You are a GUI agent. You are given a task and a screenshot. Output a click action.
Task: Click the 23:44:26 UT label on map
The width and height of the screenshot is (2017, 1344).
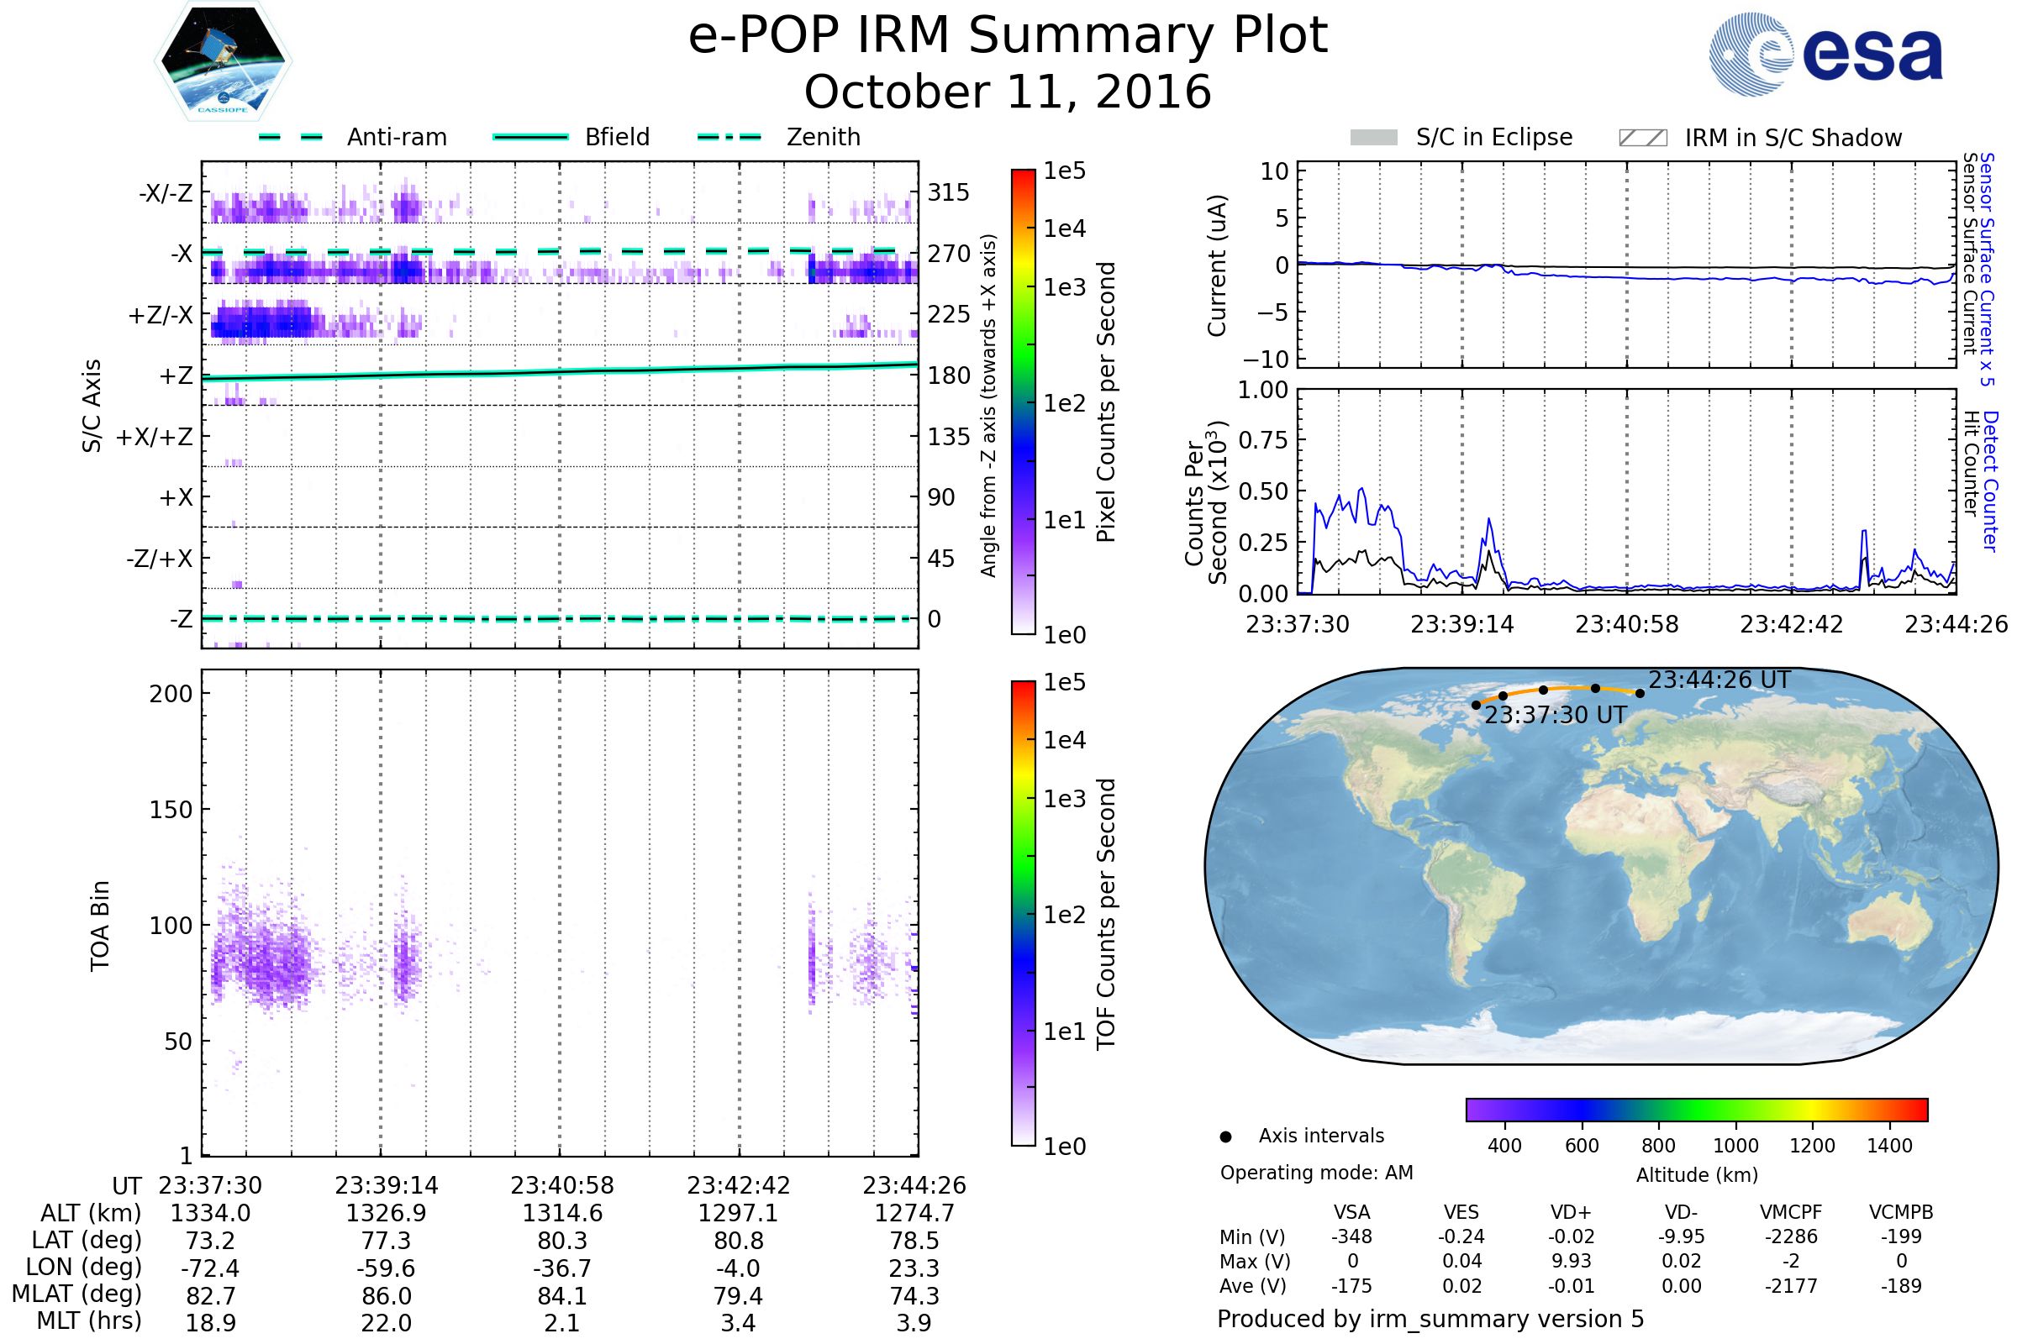[x=1719, y=680]
